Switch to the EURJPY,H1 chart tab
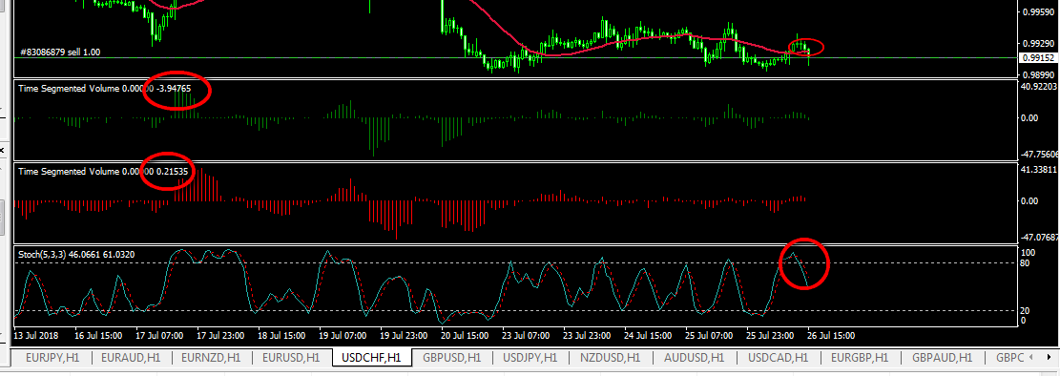The width and height of the screenshot is (1060, 376). [52, 357]
